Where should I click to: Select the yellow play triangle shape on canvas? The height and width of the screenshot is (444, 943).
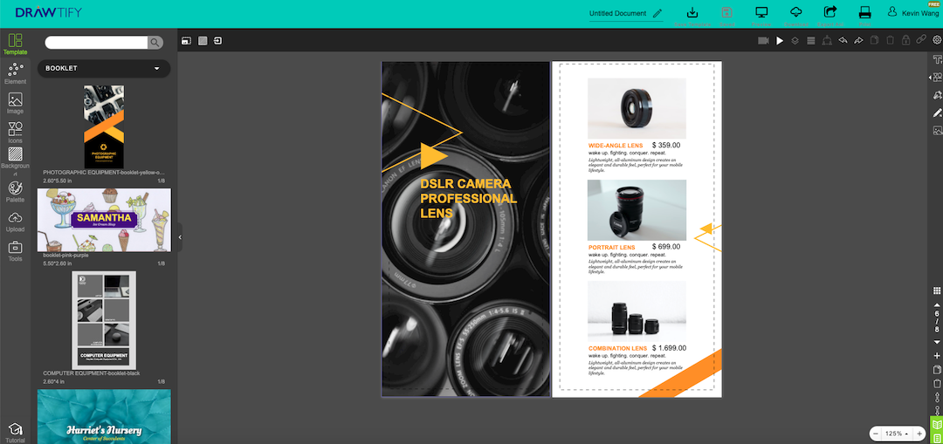click(x=434, y=156)
